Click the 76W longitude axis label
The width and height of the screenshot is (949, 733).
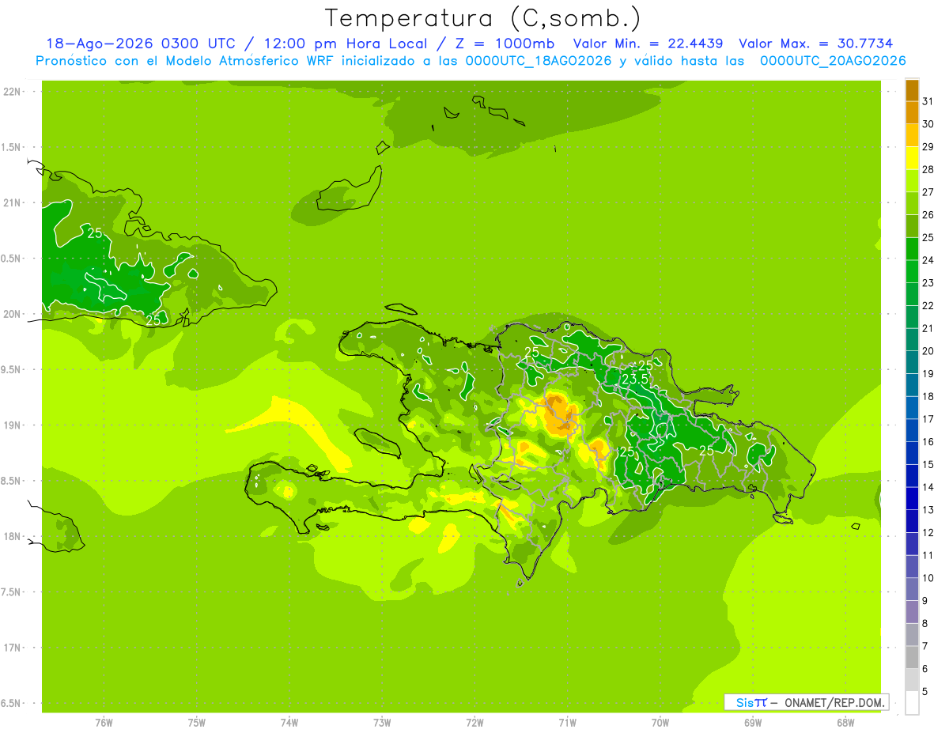tap(104, 723)
